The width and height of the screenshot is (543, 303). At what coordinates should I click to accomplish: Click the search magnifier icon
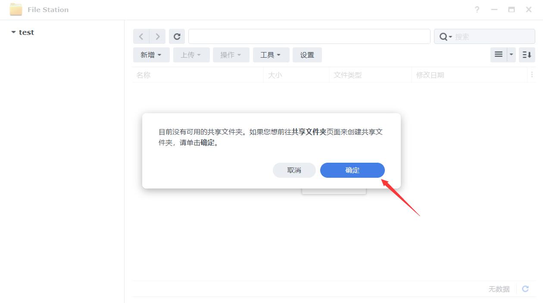coord(443,36)
